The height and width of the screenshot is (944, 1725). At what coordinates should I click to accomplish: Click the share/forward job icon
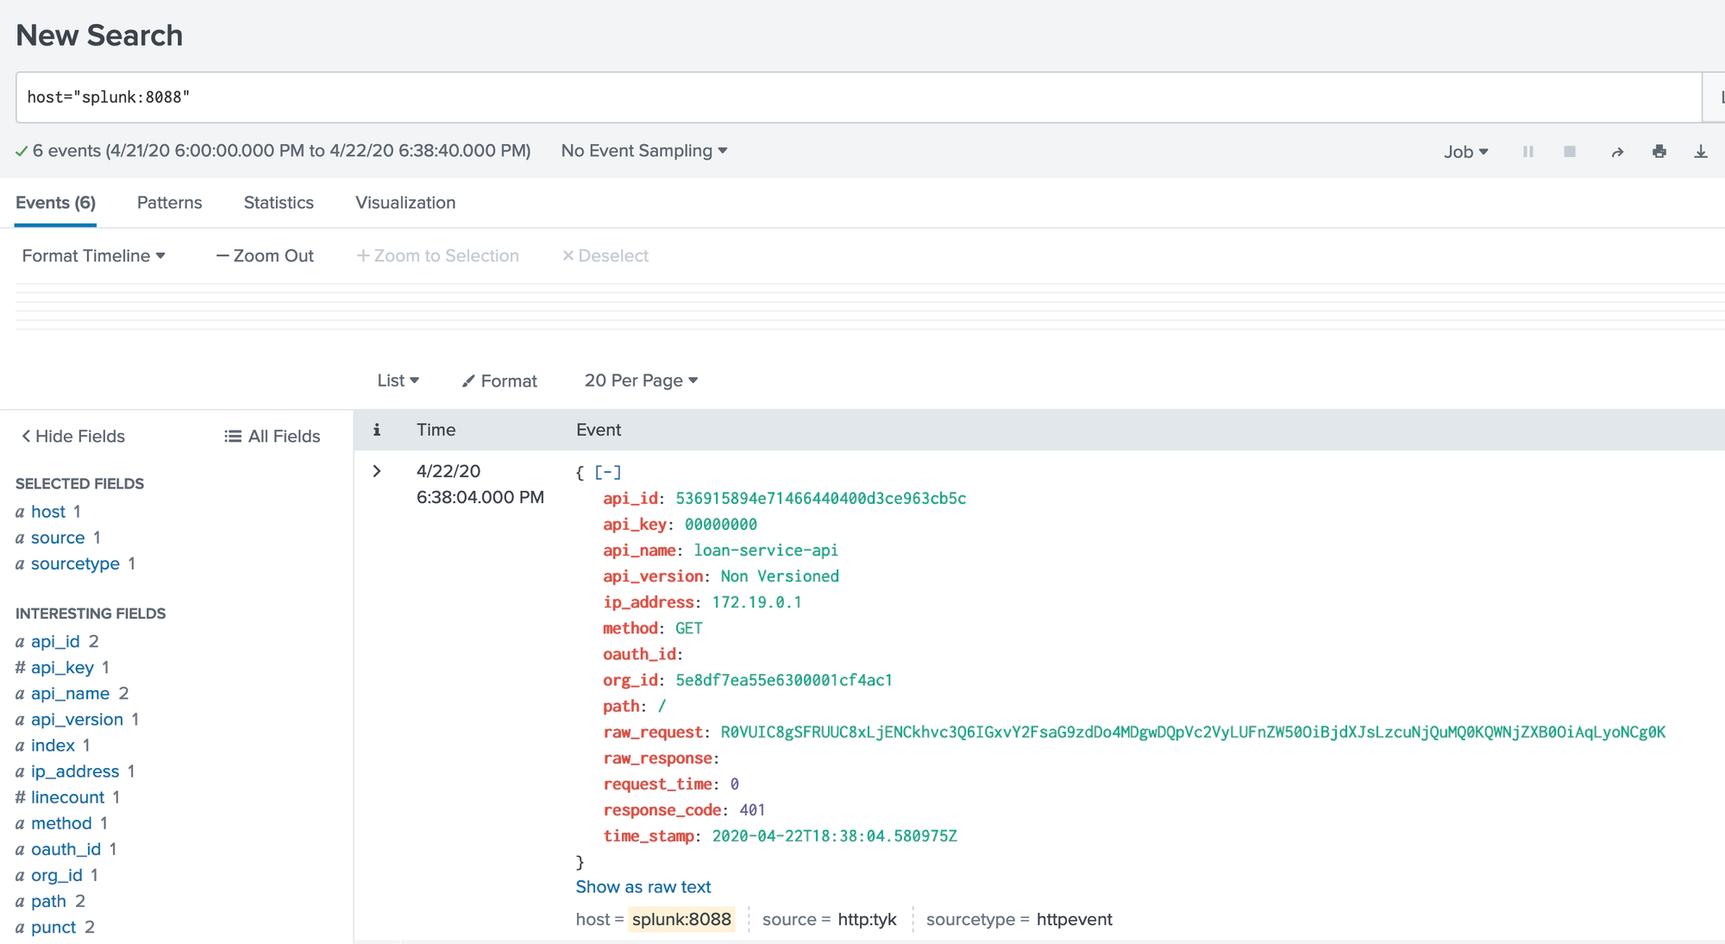tap(1617, 150)
